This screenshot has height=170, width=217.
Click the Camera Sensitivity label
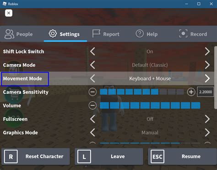tap(26, 92)
